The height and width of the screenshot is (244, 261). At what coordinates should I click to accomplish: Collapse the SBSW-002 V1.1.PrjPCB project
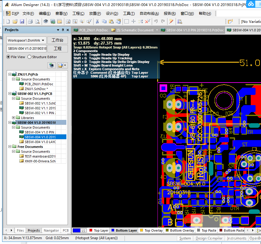click(10, 94)
